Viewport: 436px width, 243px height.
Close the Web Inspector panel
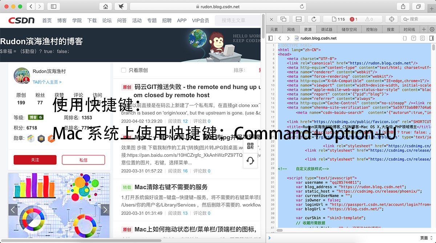(x=271, y=19)
